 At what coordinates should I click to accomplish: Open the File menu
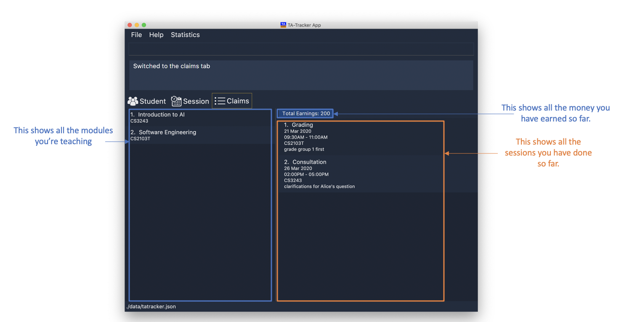coord(136,35)
